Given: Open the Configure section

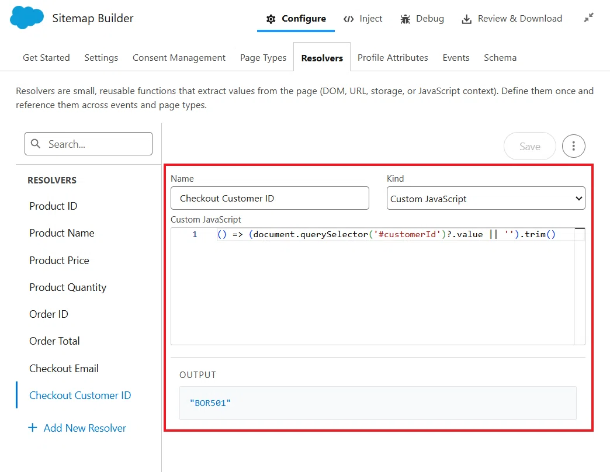Looking at the screenshot, I should [x=296, y=19].
